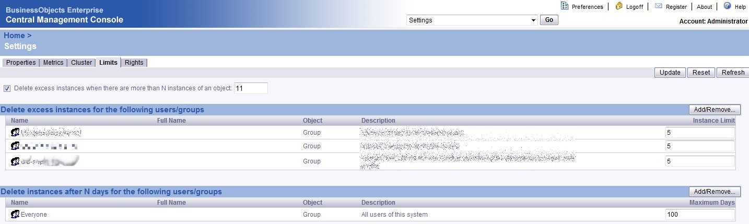The width and height of the screenshot is (749, 224).
Task: Click the Everyone group name
Action: 34,215
